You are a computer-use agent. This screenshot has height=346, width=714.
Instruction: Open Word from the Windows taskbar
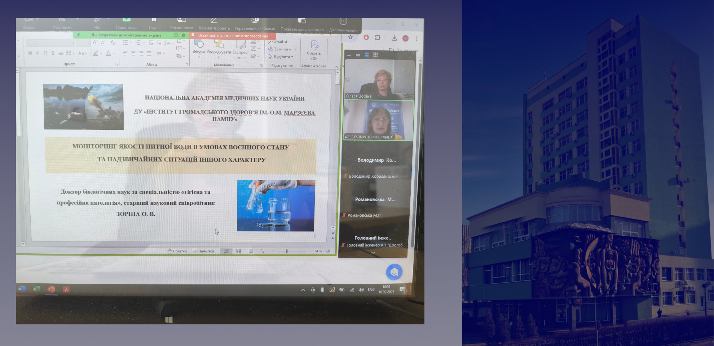pos(22,289)
